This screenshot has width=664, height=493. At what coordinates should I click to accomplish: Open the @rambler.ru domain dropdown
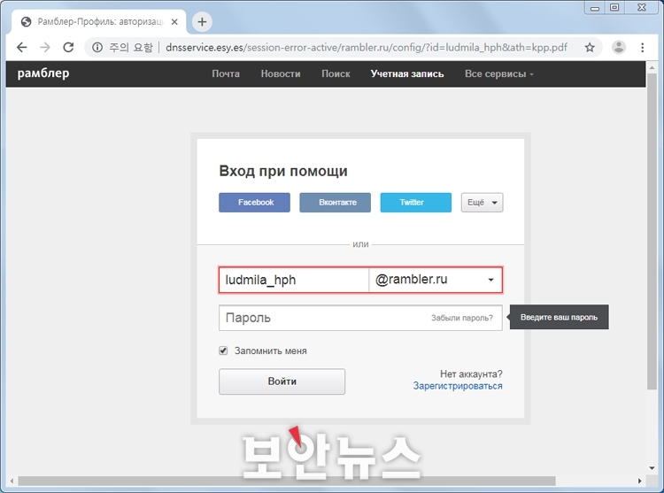[436, 280]
